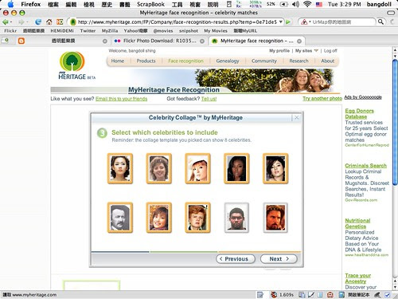The height and width of the screenshot is (299, 398).
Task: Toggle the unselected bearded man in helmet photo
Action: click(x=275, y=218)
